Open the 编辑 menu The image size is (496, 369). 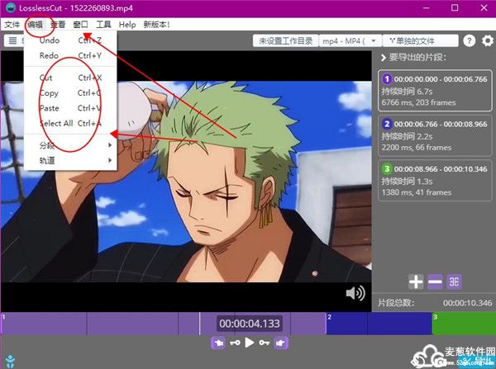coord(35,25)
